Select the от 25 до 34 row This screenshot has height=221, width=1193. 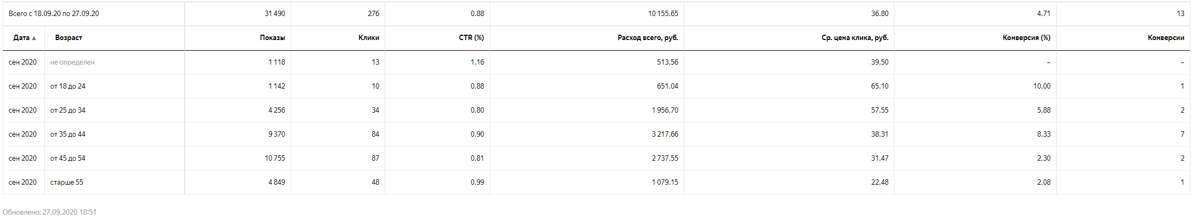(596, 111)
